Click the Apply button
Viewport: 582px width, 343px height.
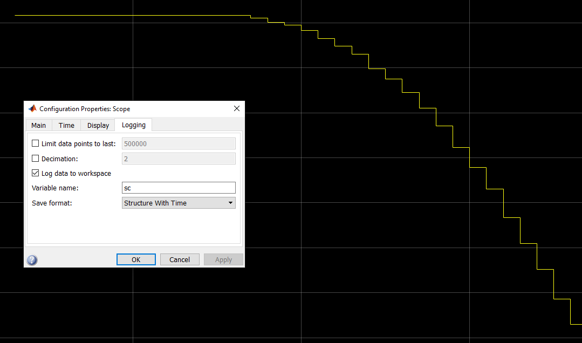pyautogui.click(x=223, y=259)
